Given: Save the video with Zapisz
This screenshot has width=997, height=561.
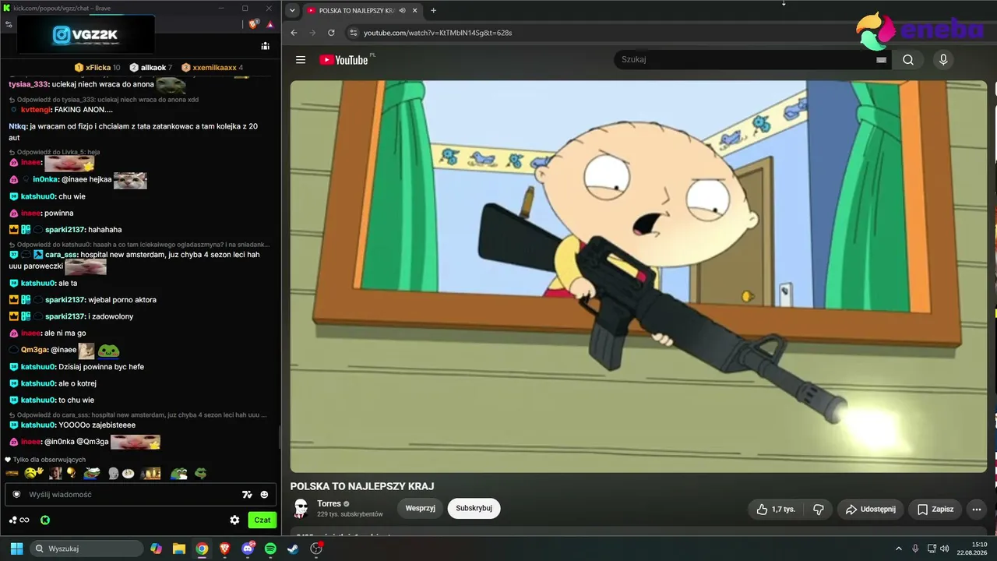Looking at the screenshot, I should 935,510.
